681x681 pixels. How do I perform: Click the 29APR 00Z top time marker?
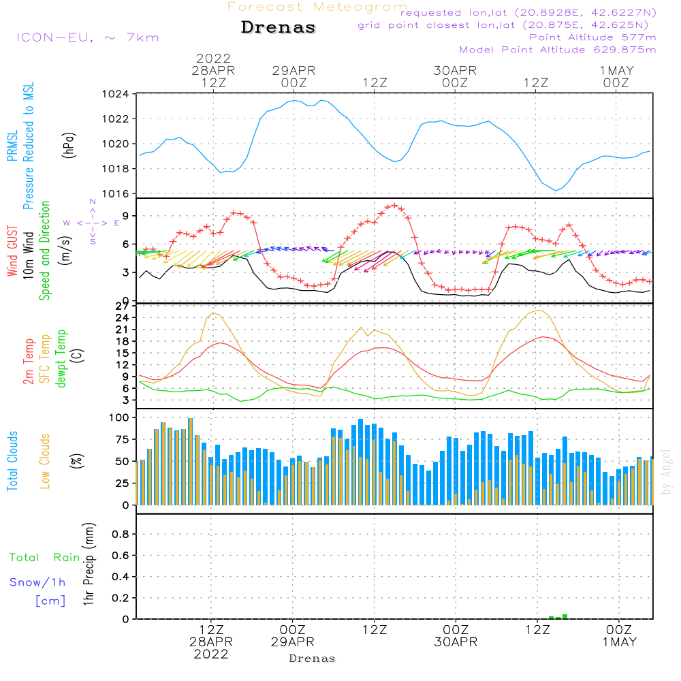[x=294, y=76]
